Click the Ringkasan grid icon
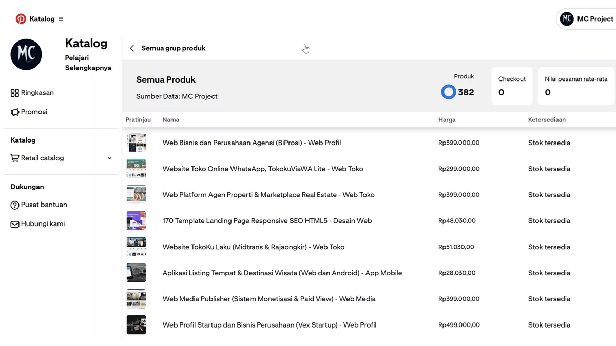Image resolution: width=616 pixels, height=346 pixels. pyautogui.click(x=15, y=93)
